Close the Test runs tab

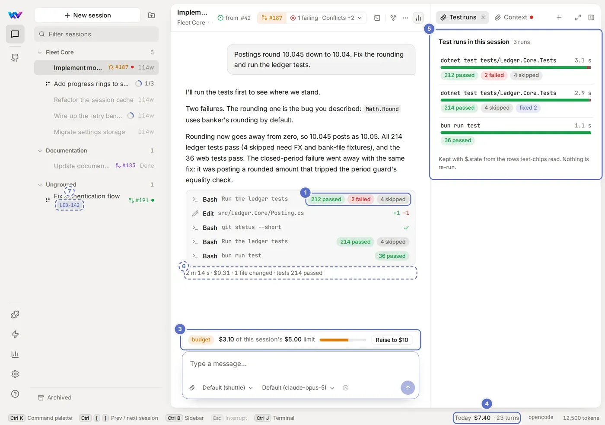(483, 17)
